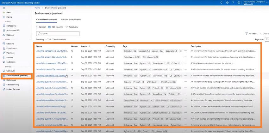Click the Home breadcrumb link
This screenshot has width=269, height=133.
point(37,8)
